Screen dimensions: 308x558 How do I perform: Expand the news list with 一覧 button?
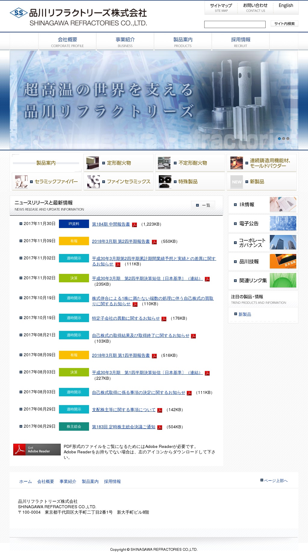203,205
